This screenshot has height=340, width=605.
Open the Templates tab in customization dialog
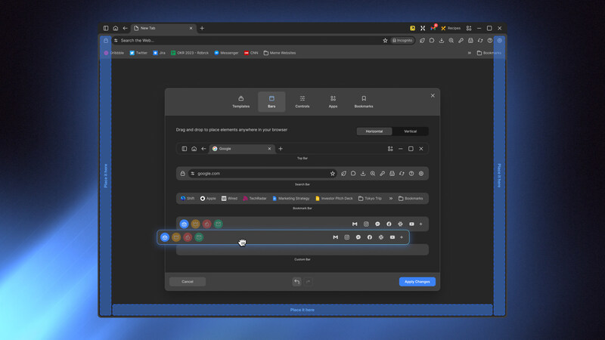(240, 101)
